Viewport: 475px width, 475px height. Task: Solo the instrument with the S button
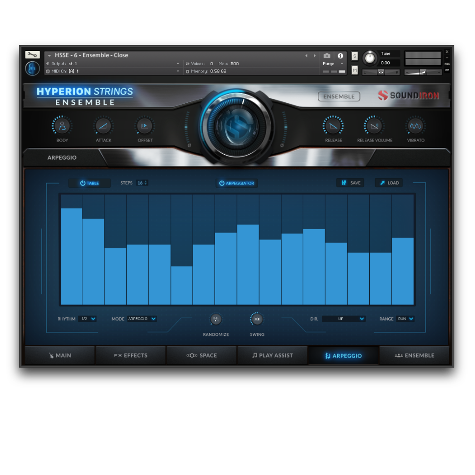[355, 56]
